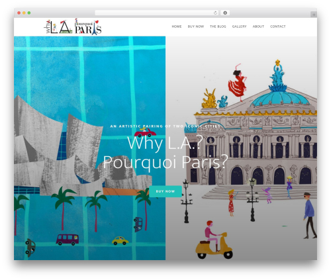Click the browser reload icon
The height and width of the screenshot is (280, 331).
tap(215, 13)
